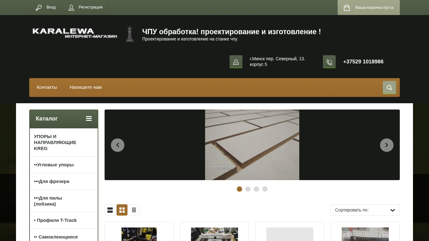Select the second slider dot

(x=248, y=189)
